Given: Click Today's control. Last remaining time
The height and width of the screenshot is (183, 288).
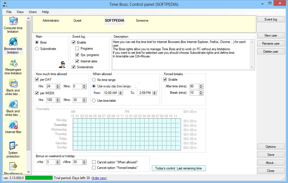Looking at the screenshot, I should click(x=178, y=168).
